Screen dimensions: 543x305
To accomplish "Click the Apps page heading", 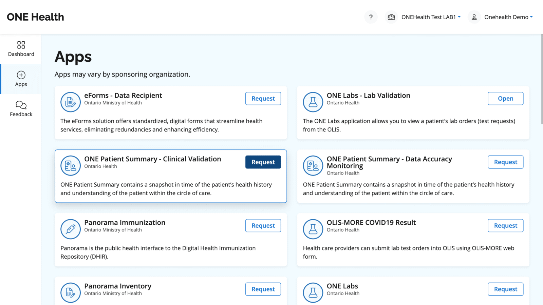I will coord(73,57).
